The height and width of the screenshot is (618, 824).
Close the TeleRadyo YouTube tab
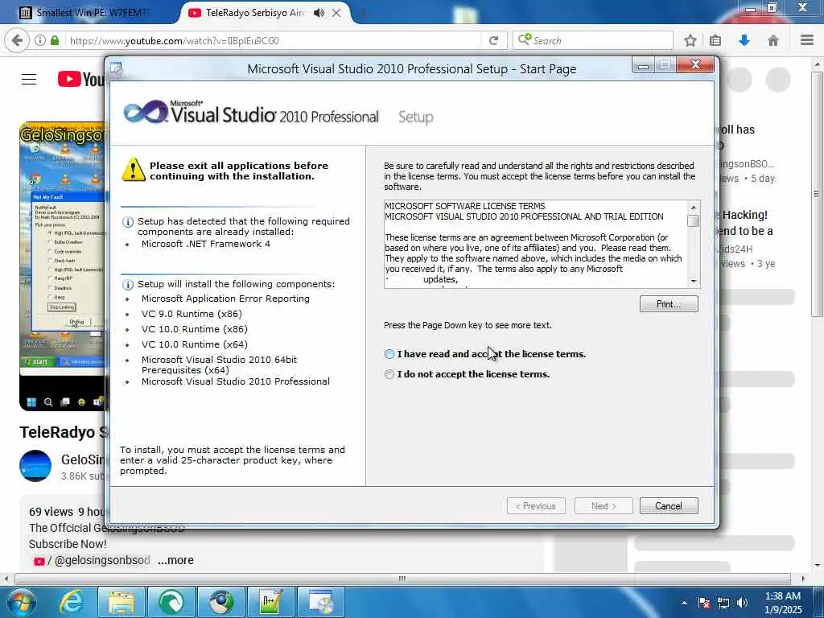(337, 13)
